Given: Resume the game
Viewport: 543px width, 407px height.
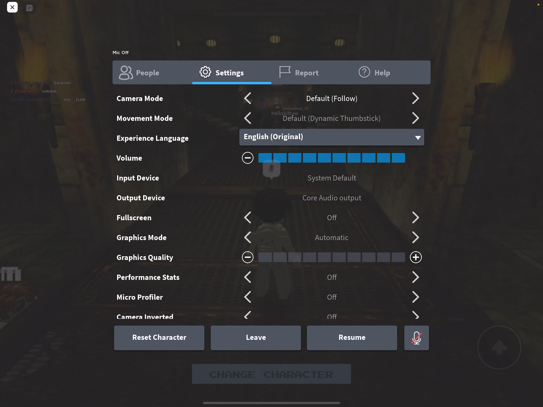Looking at the screenshot, I should click(x=352, y=338).
